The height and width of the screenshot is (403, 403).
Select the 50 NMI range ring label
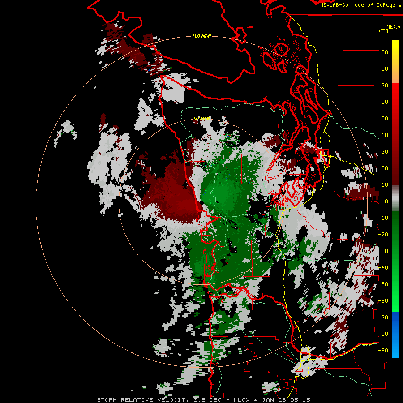tap(202, 119)
